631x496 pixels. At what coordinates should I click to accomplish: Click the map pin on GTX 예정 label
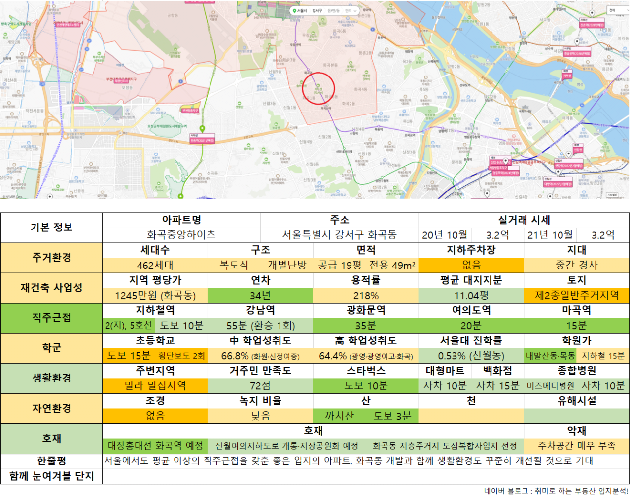[x=505, y=160]
